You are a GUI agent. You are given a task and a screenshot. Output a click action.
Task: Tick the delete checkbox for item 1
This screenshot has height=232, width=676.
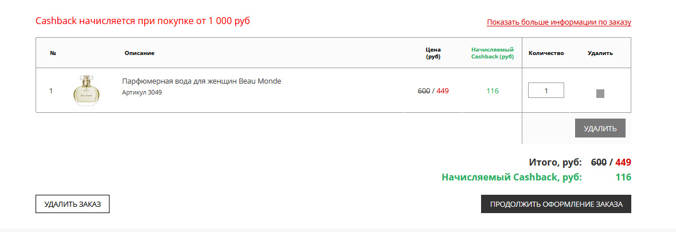pyautogui.click(x=600, y=93)
